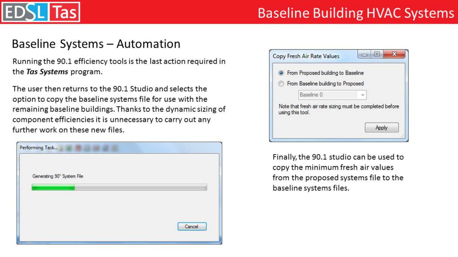This screenshot has height=257, width=458.
Task: Click the Baseline Building HVAC Systems header
Action: point(356,13)
